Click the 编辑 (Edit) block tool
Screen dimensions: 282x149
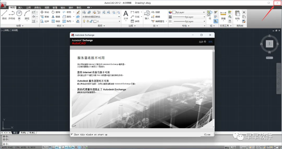tap(156, 17)
